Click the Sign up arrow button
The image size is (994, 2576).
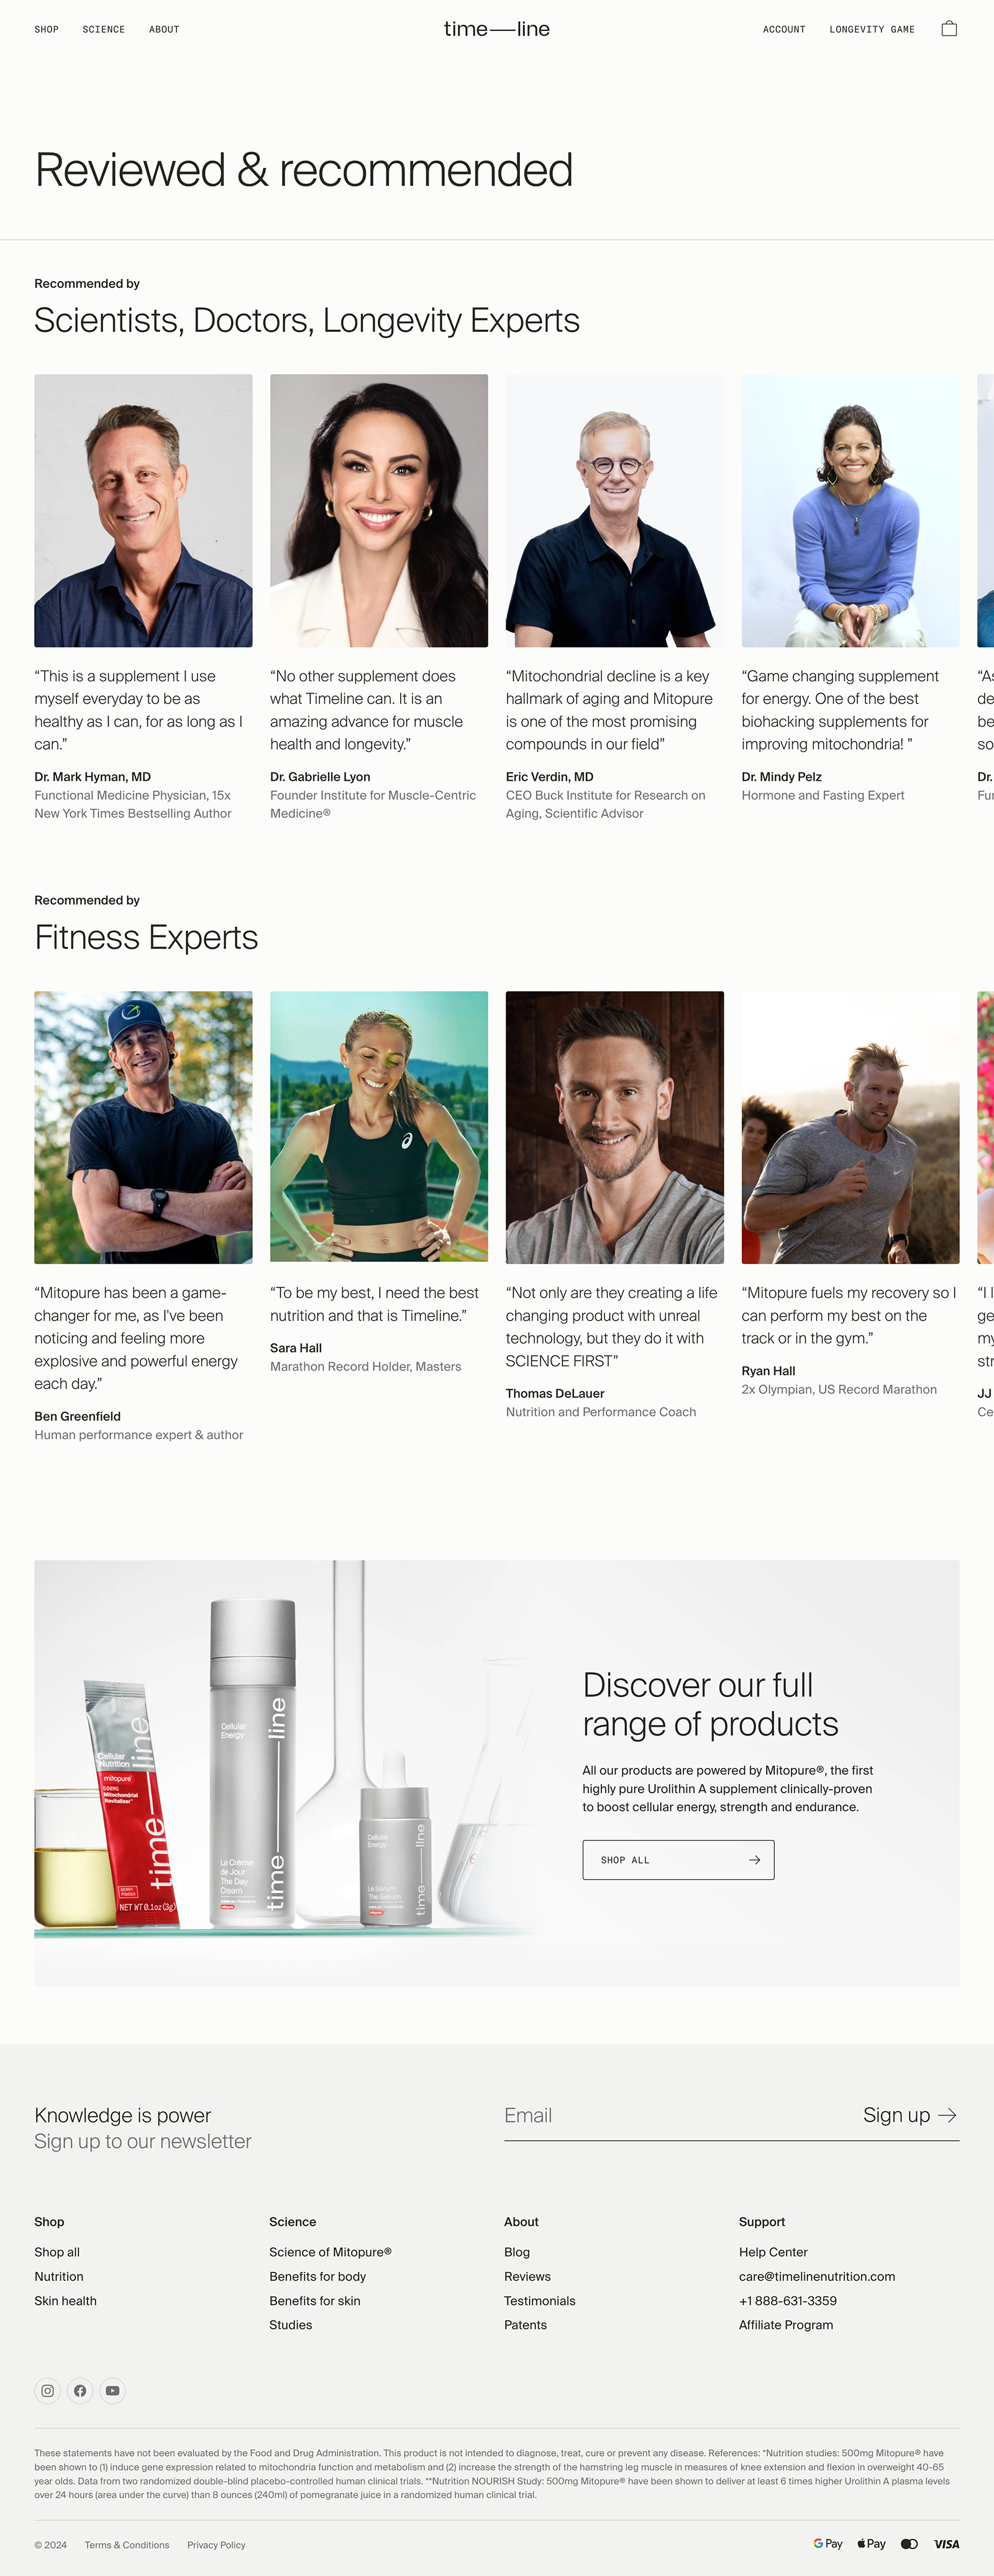(x=910, y=2115)
